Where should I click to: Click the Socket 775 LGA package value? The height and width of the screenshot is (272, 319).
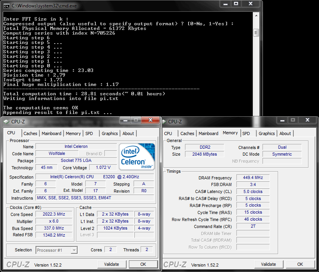point(76,160)
